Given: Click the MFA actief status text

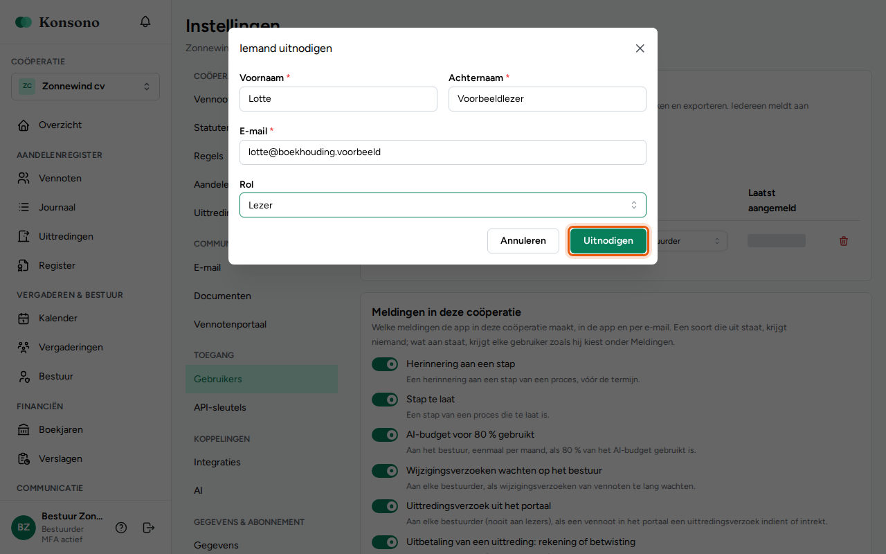Looking at the screenshot, I should coord(62,539).
